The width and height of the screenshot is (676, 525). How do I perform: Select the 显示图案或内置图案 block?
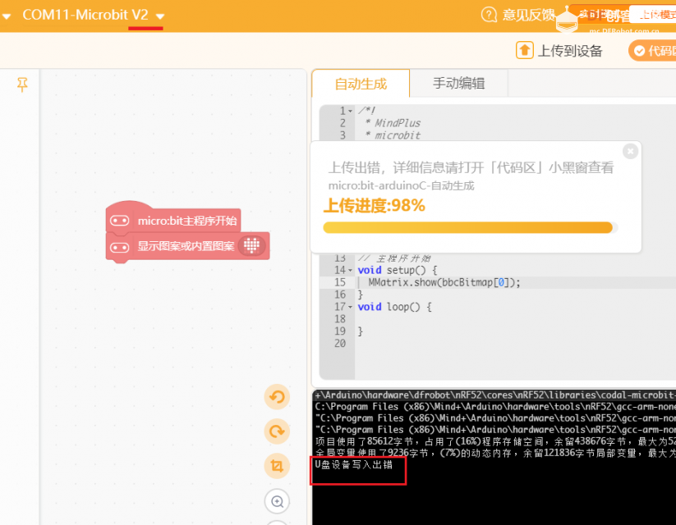(x=187, y=246)
